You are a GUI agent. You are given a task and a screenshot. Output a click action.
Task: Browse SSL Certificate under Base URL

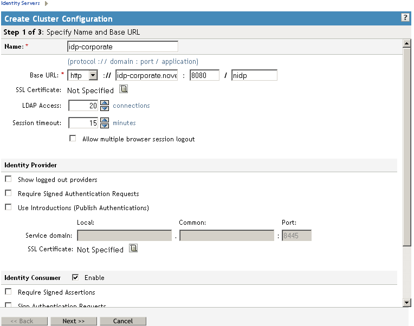point(123,90)
